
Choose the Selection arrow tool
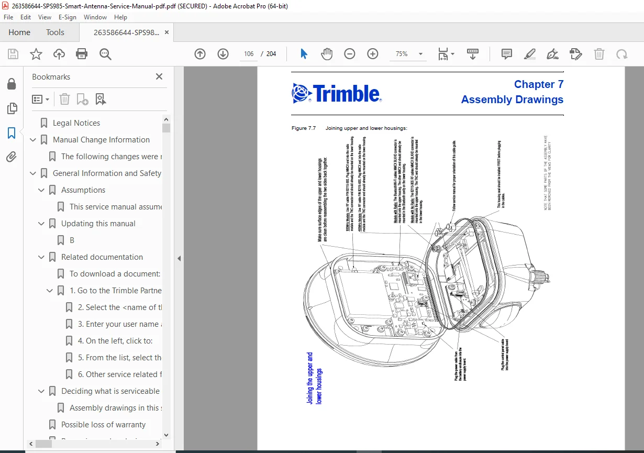click(304, 54)
